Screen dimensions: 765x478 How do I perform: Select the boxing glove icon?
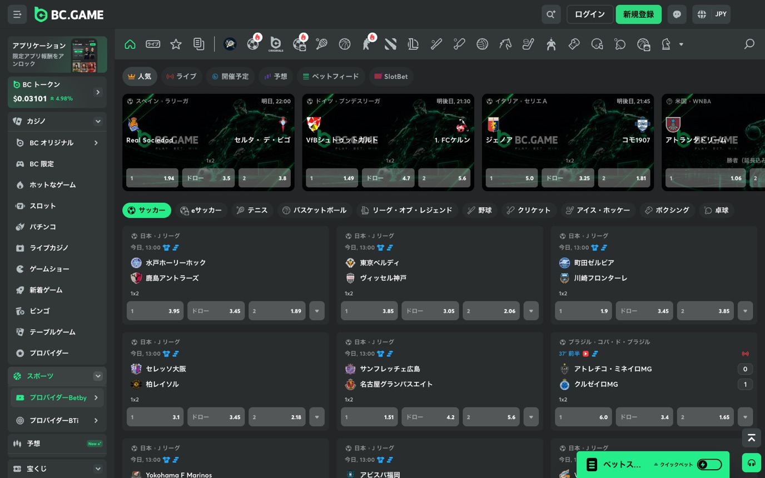[x=574, y=44]
